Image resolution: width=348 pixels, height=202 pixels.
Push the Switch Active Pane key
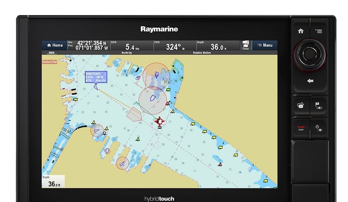coord(301,106)
